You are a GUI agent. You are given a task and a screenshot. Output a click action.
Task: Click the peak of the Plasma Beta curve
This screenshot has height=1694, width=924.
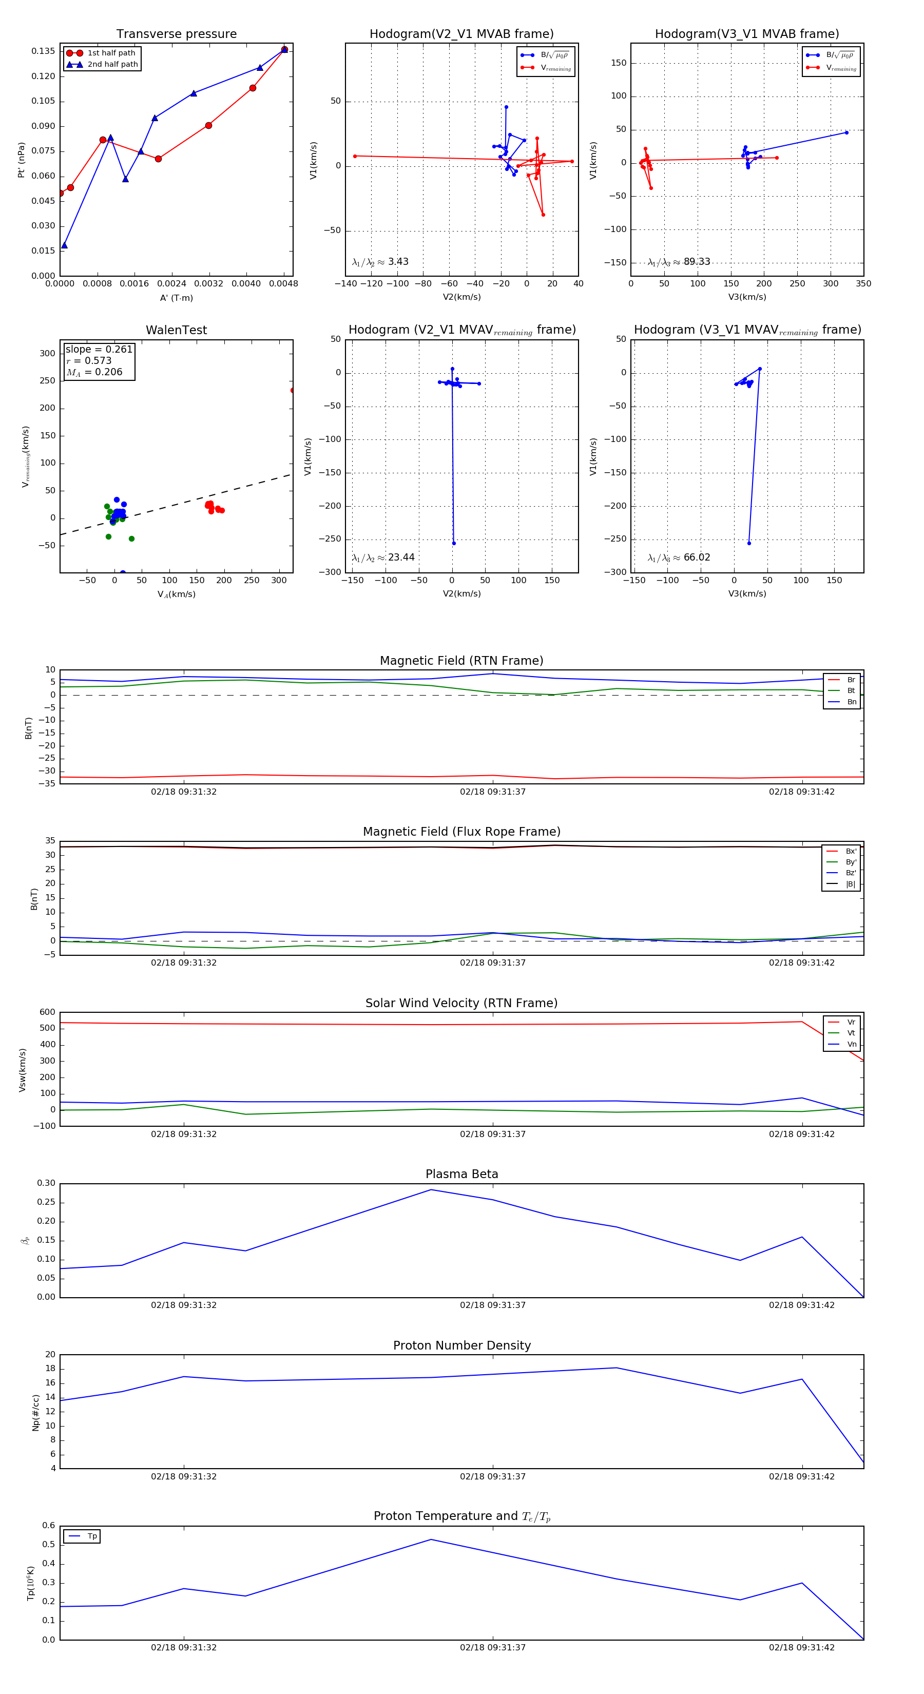pyautogui.click(x=431, y=1189)
